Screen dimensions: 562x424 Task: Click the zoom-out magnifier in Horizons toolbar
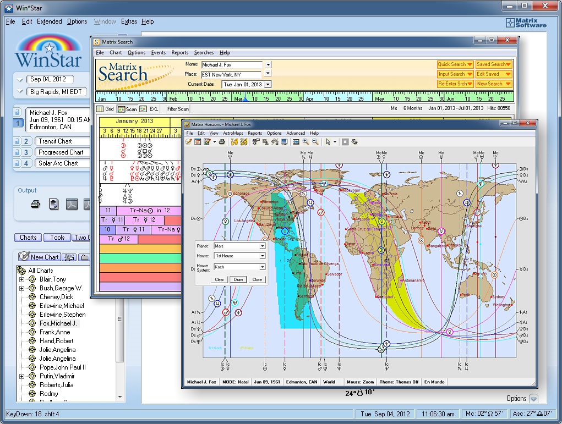coord(315,142)
